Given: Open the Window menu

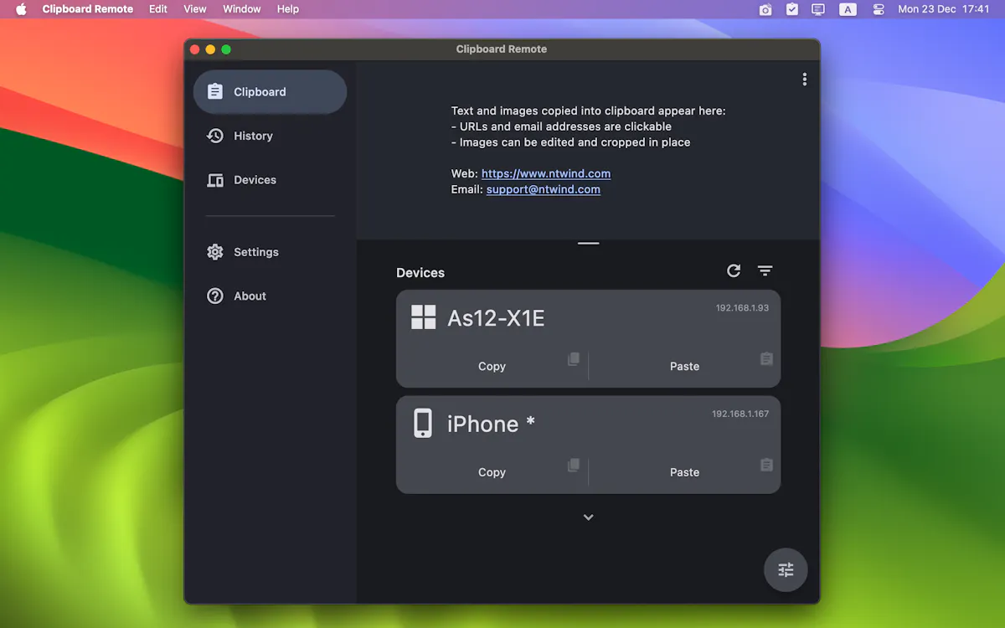Looking at the screenshot, I should tap(242, 9).
